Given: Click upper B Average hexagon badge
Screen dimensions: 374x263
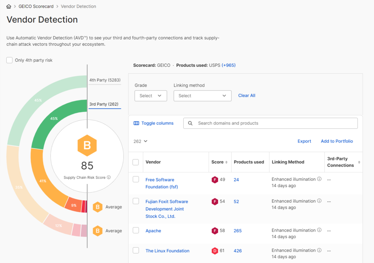Looking at the screenshot, I should 98,207.
